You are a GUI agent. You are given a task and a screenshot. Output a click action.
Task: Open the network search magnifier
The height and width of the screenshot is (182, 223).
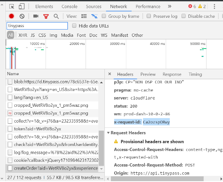point(56,17)
